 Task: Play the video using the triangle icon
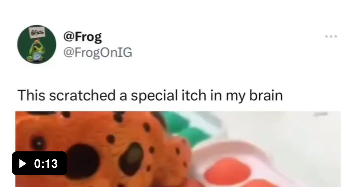coord(23,164)
